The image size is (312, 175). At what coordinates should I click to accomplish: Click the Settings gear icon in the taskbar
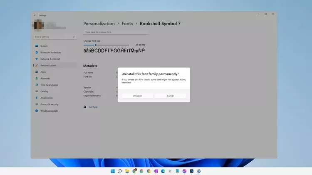tap(199, 171)
